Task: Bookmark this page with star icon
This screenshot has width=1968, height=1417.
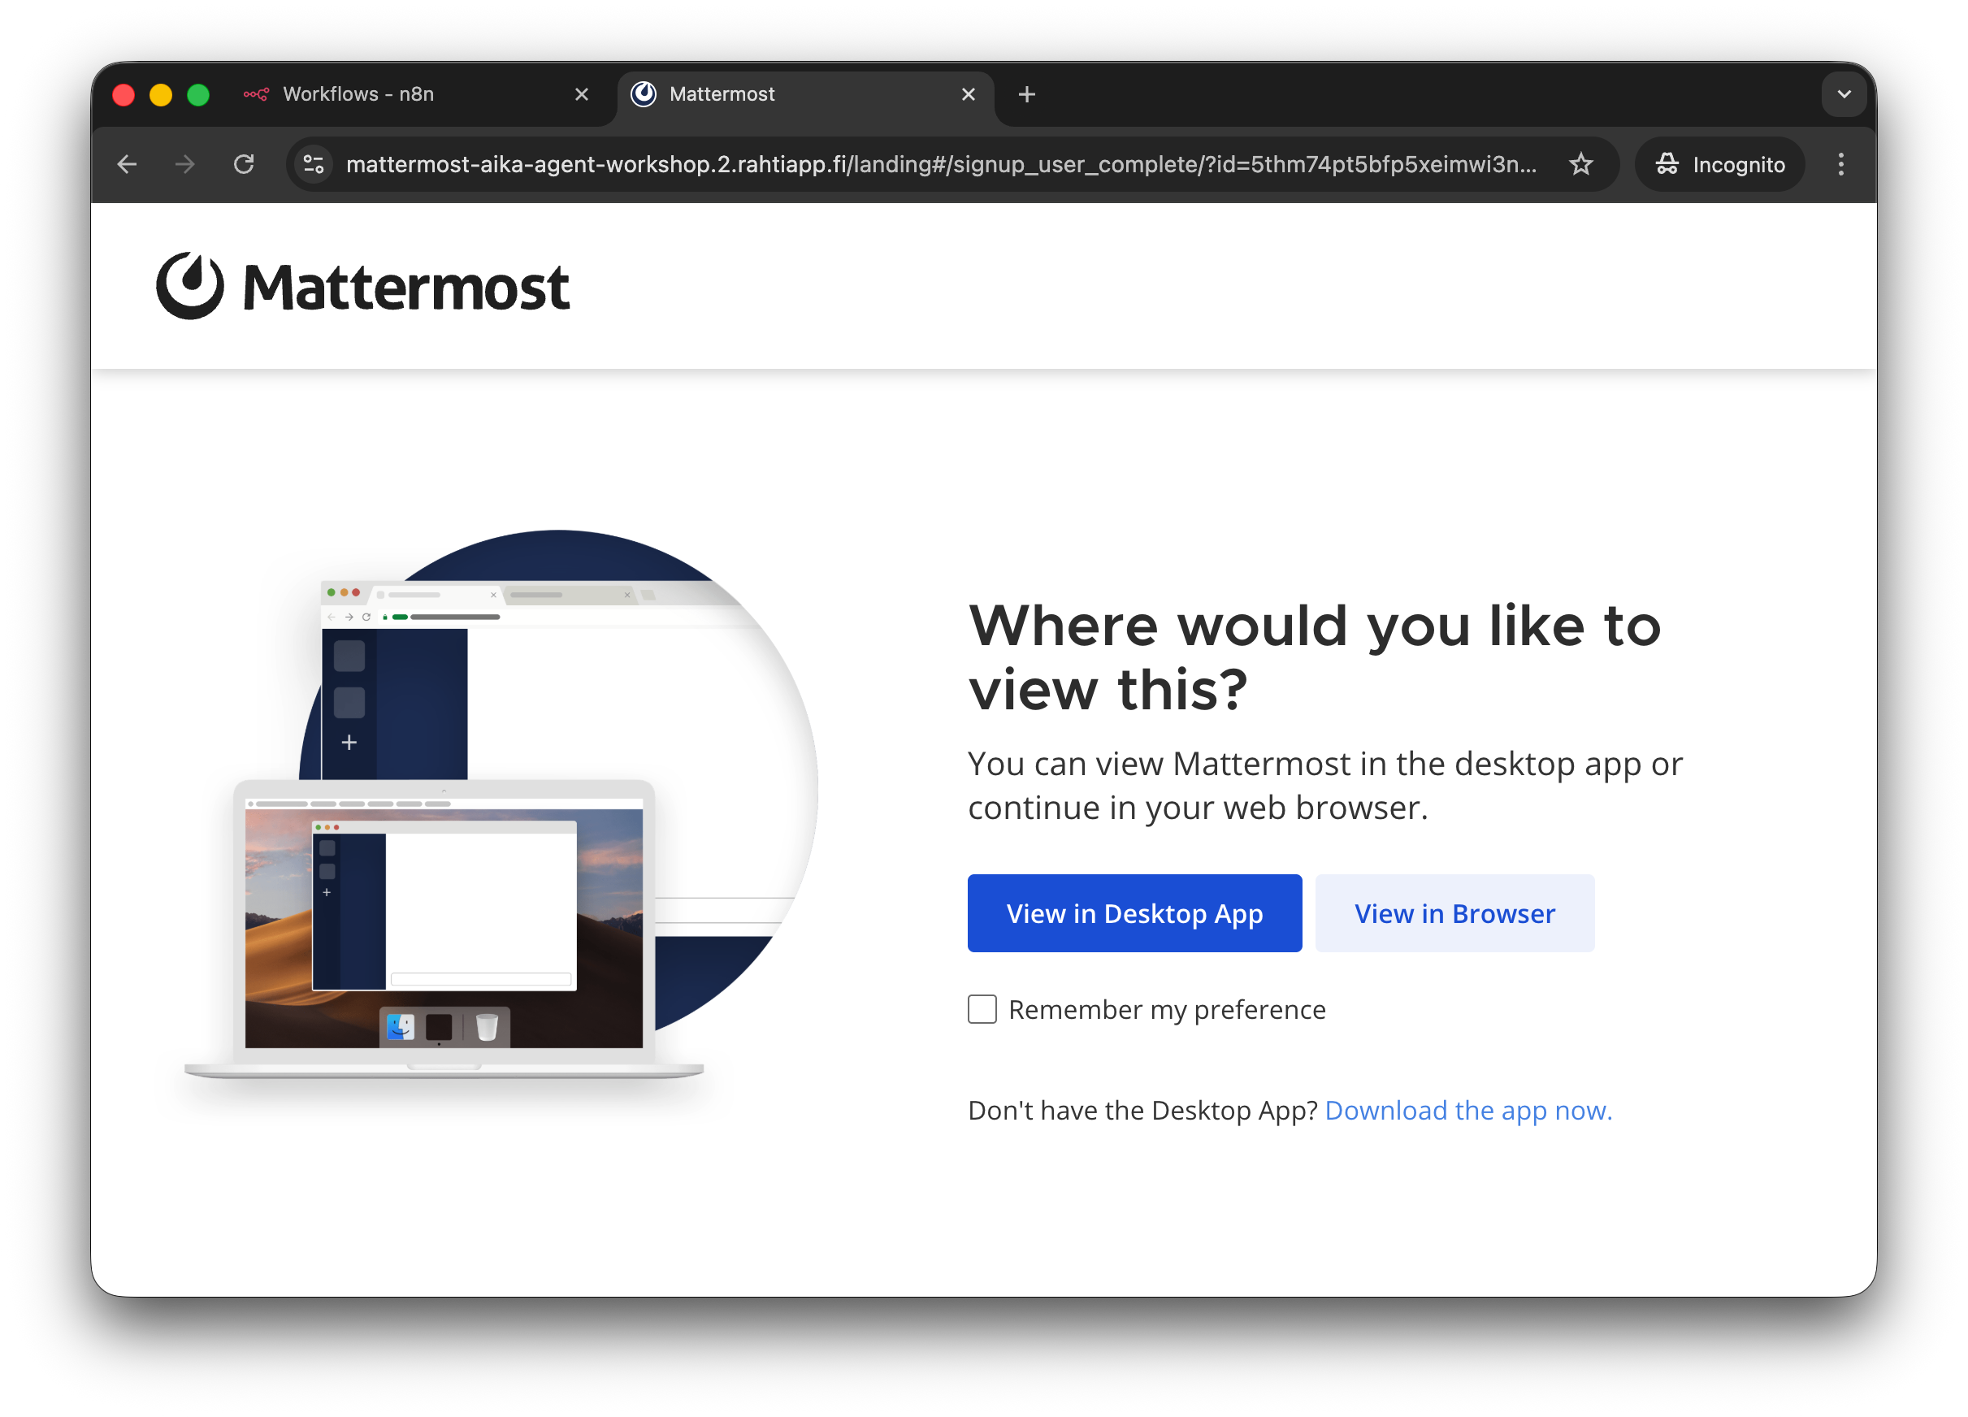Action: point(1580,164)
